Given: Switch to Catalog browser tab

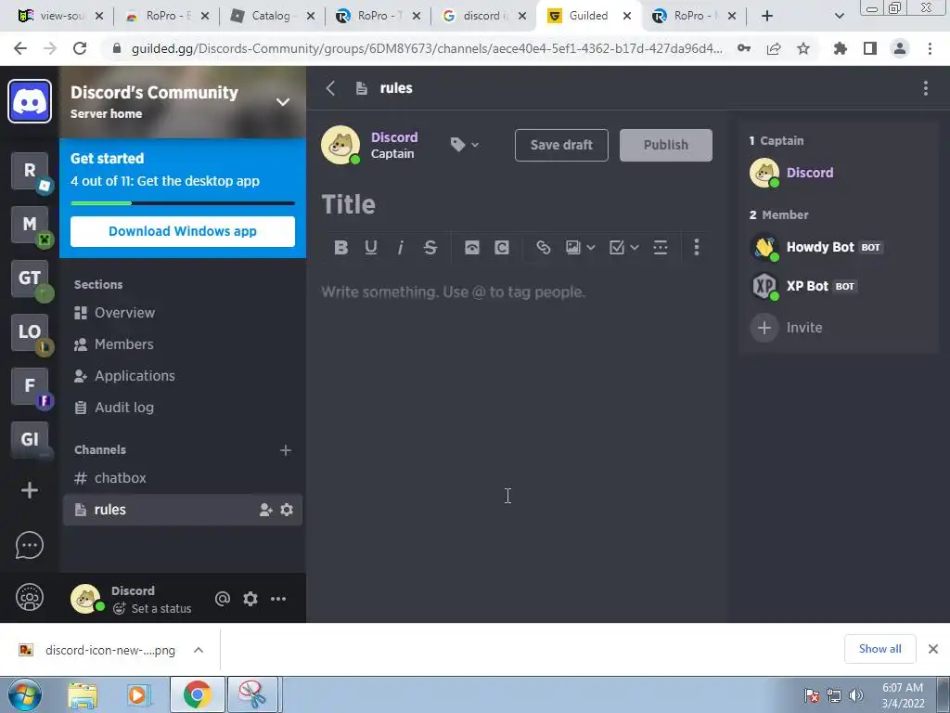Looking at the screenshot, I should tap(271, 16).
